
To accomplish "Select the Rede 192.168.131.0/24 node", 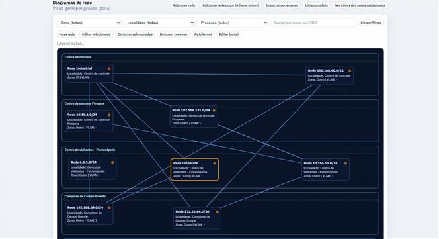I will coord(194,117).
